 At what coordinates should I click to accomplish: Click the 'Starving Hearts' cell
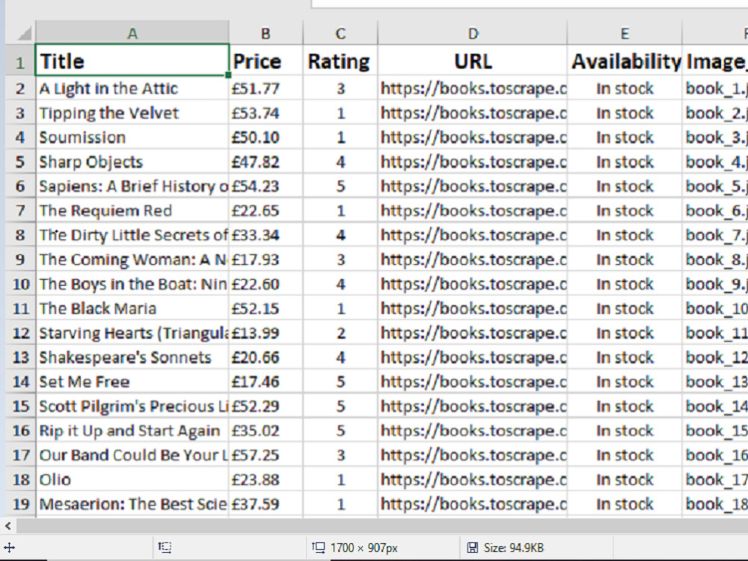click(x=132, y=333)
